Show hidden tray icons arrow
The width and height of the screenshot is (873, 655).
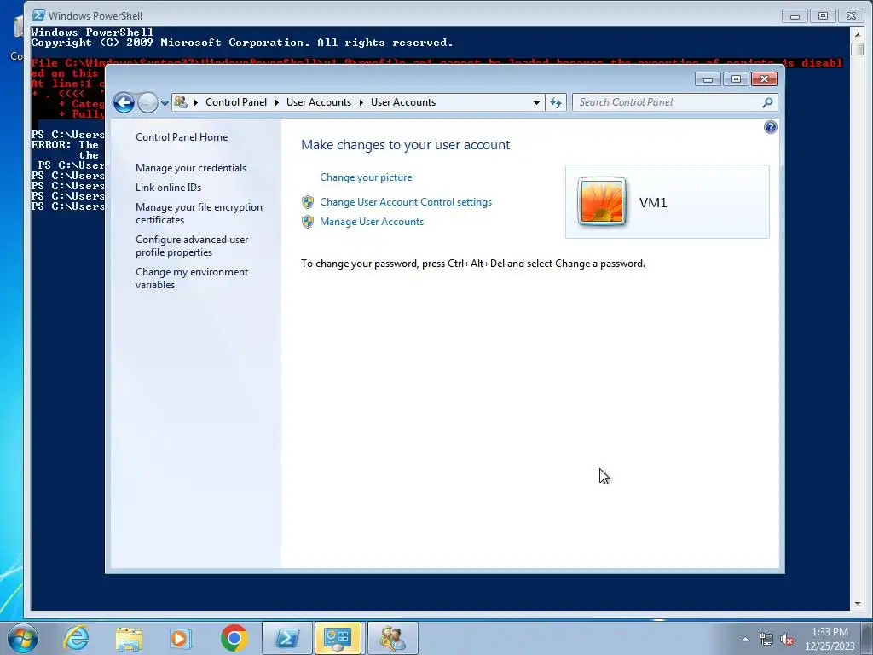tap(745, 639)
